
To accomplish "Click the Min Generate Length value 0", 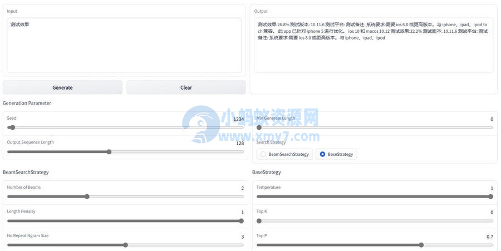I will tap(492, 119).
